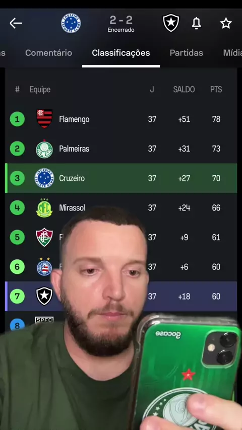Image resolution: width=242 pixels, height=430 pixels.
Task: Tap the back arrow icon
Action: (16, 23)
